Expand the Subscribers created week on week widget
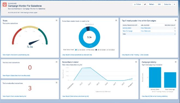The image size is (180, 103). (116, 20)
